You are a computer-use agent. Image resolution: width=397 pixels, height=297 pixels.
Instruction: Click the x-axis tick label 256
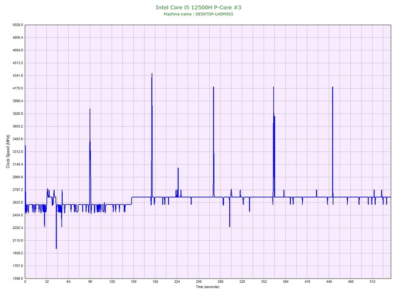coord(198,282)
